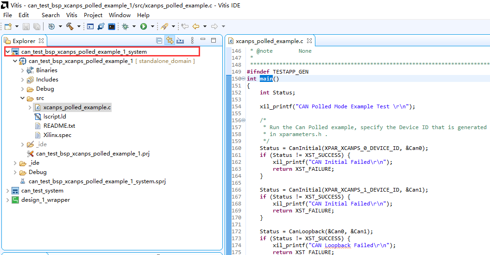The image size is (490, 255).
Task: Open the Run dropdown arrow
Action: click(x=152, y=26)
